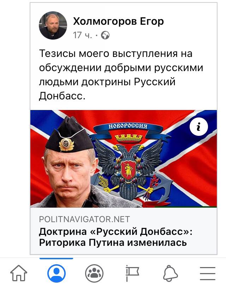Open the author name Холмогоров Егор

point(118,21)
